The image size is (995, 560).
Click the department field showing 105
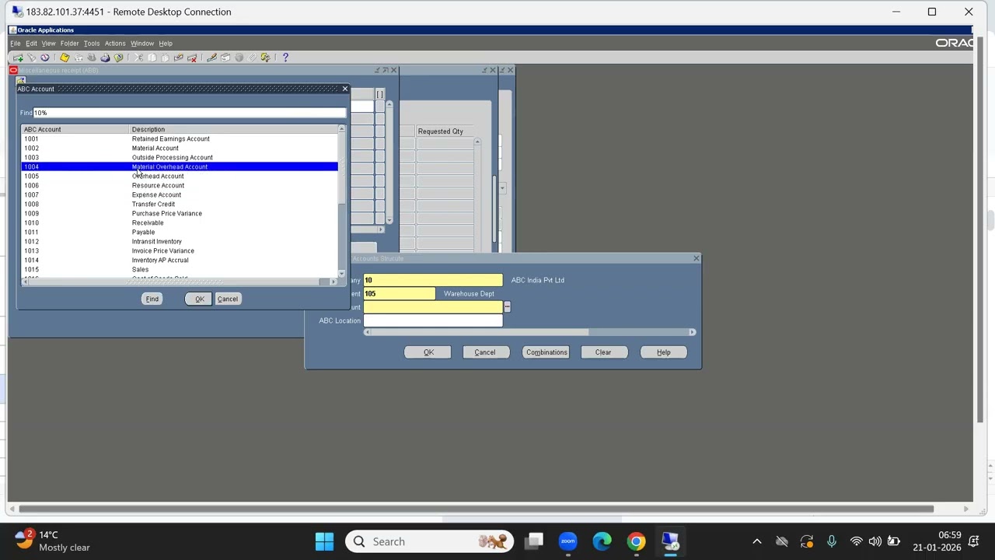[x=400, y=294]
